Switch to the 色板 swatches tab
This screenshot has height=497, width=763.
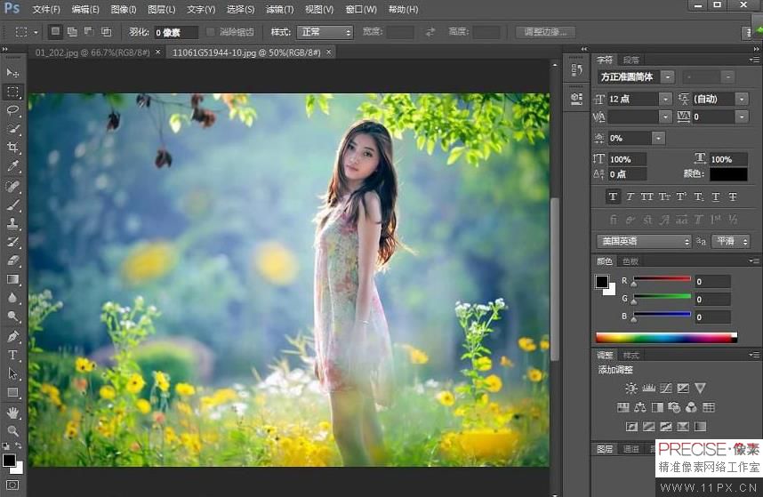(x=630, y=261)
